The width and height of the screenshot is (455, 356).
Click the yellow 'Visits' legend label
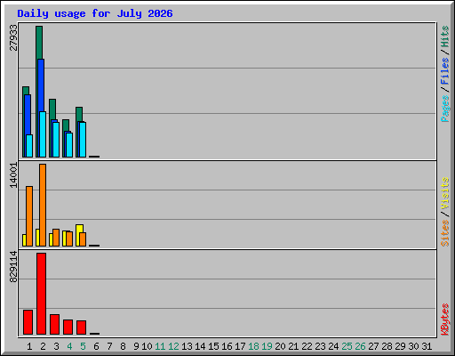coord(445,194)
